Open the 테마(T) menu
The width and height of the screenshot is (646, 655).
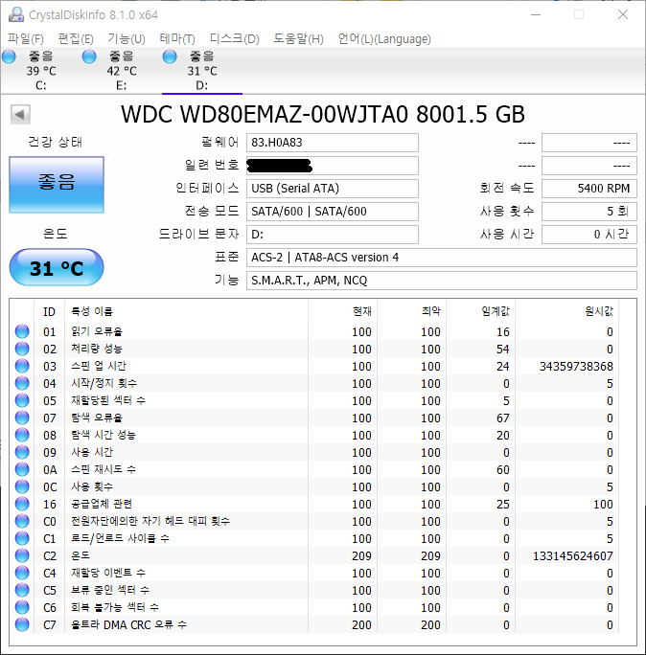(x=177, y=38)
